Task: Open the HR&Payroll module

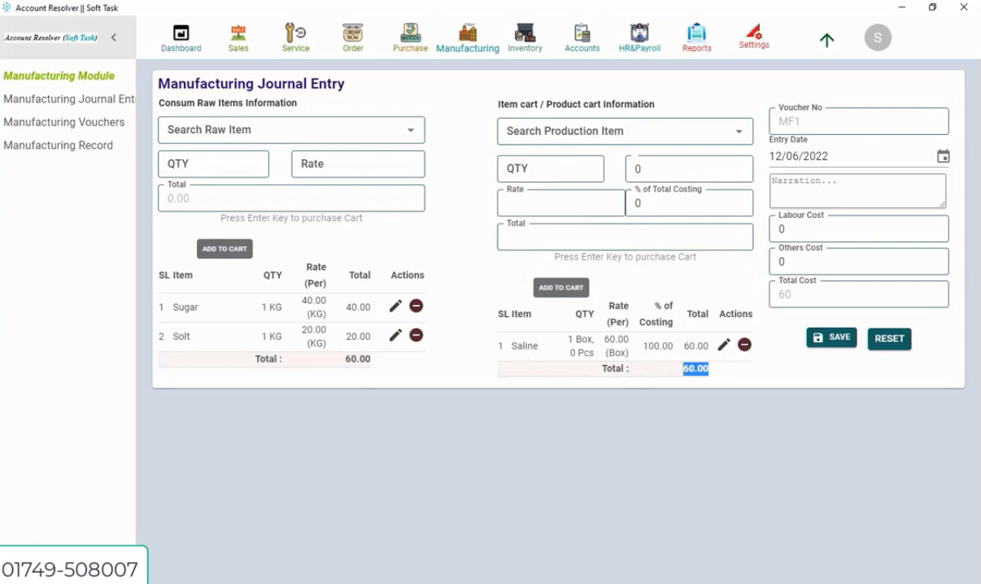Action: point(639,37)
